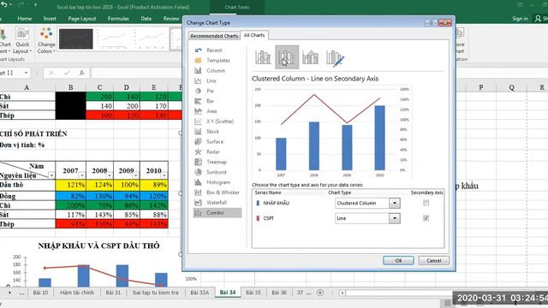548x308 pixels.
Task: Select sheet tab Bài 36
Action: pos(279,293)
